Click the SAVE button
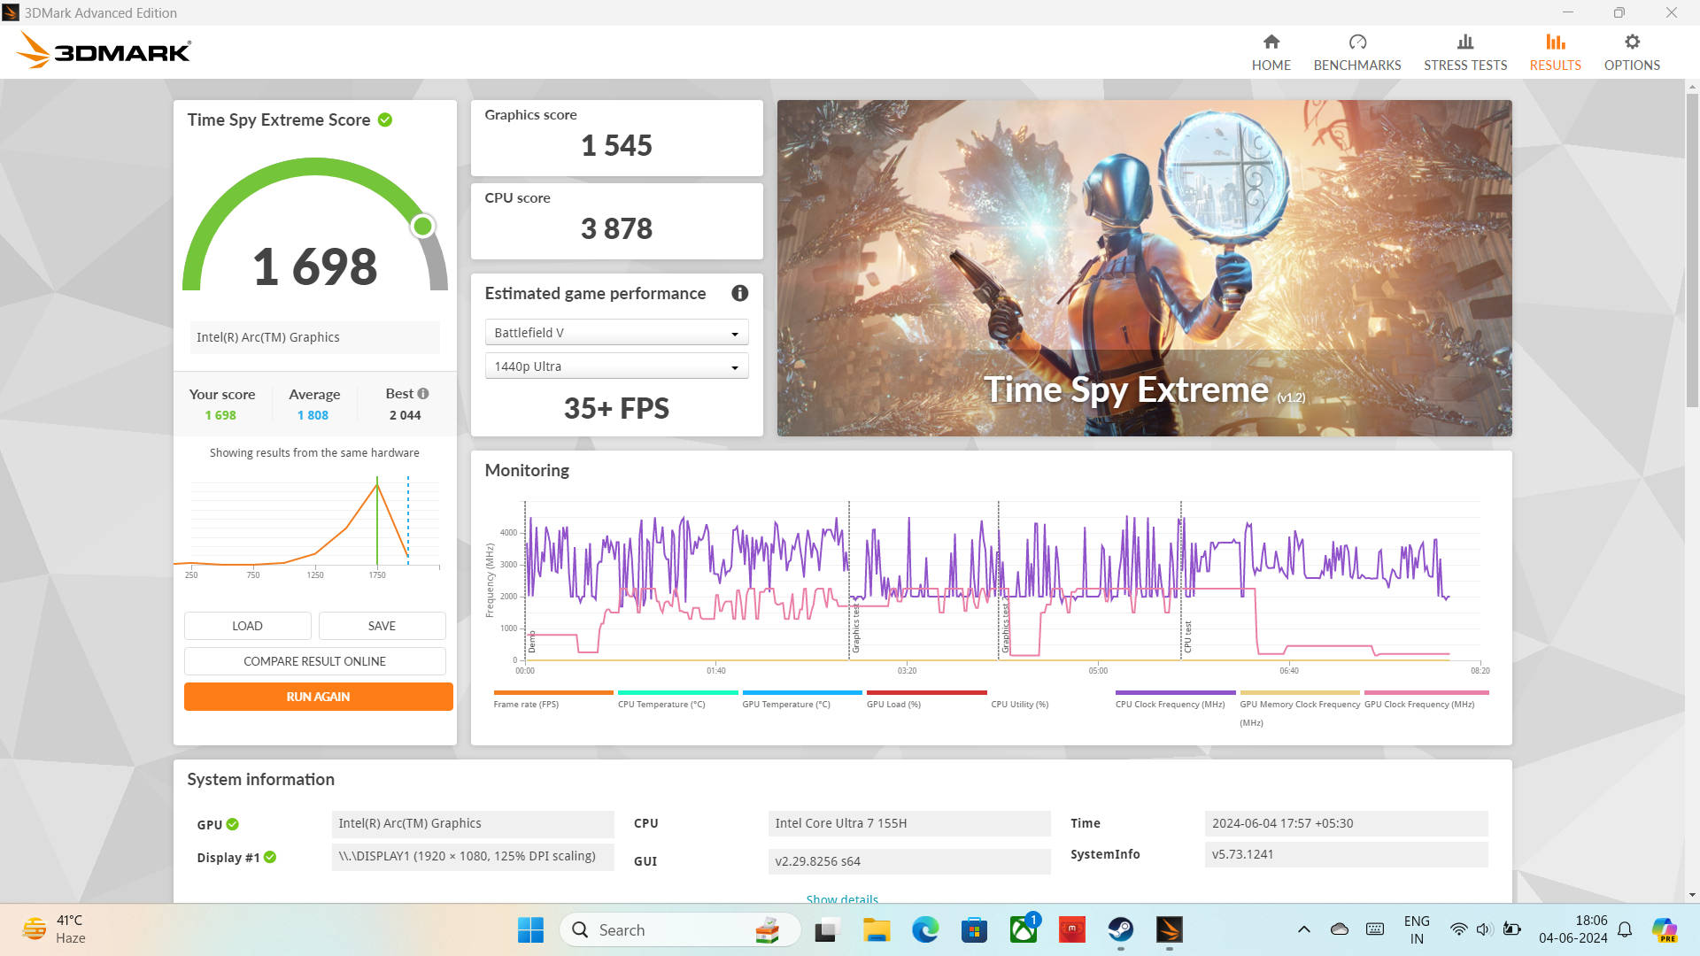The height and width of the screenshot is (956, 1700). pos(382,626)
